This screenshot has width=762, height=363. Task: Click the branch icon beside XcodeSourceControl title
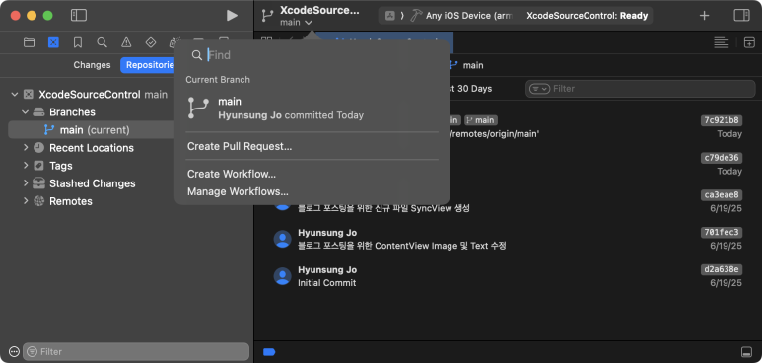tap(267, 16)
